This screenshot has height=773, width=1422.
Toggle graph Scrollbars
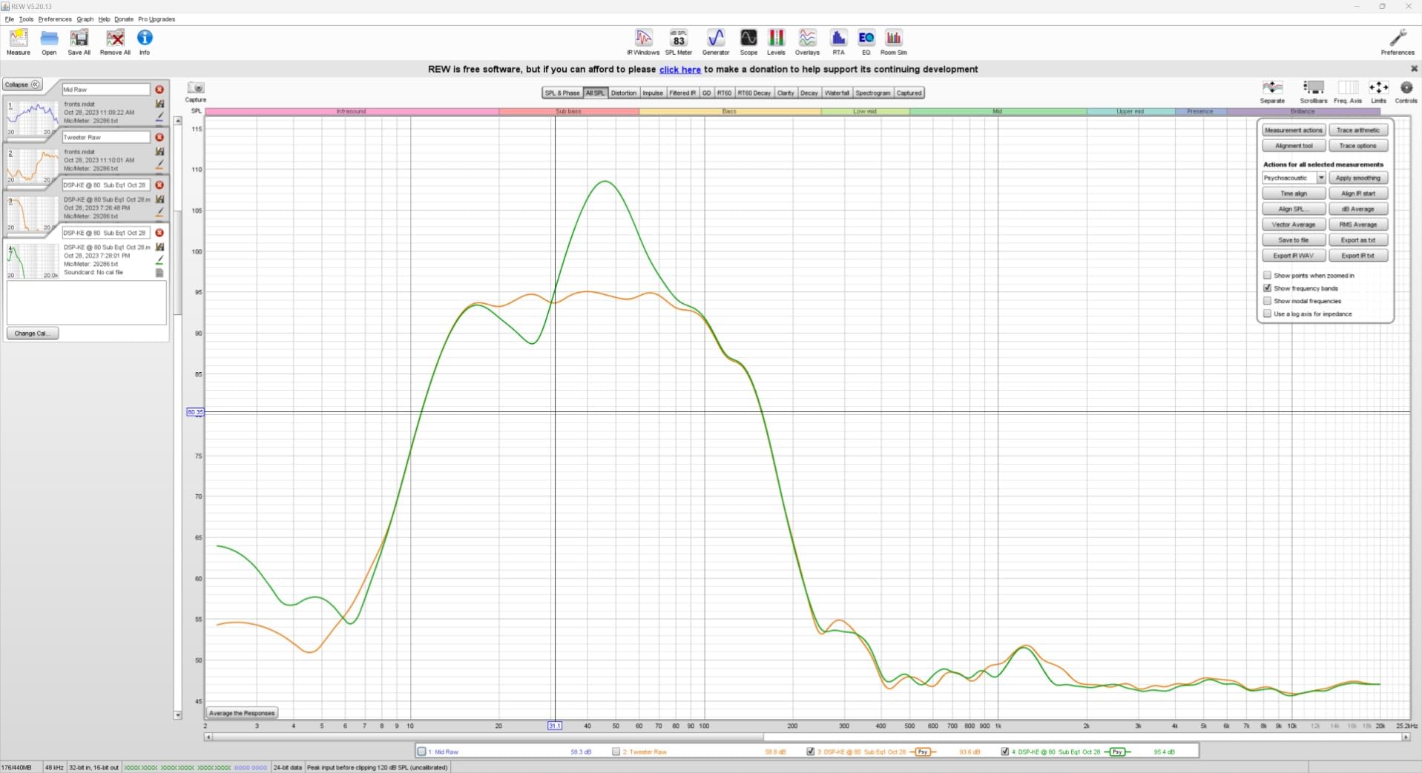point(1313,92)
